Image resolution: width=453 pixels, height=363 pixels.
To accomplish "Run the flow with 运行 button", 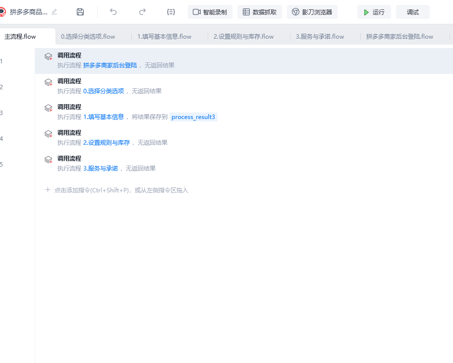I will (374, 12).
